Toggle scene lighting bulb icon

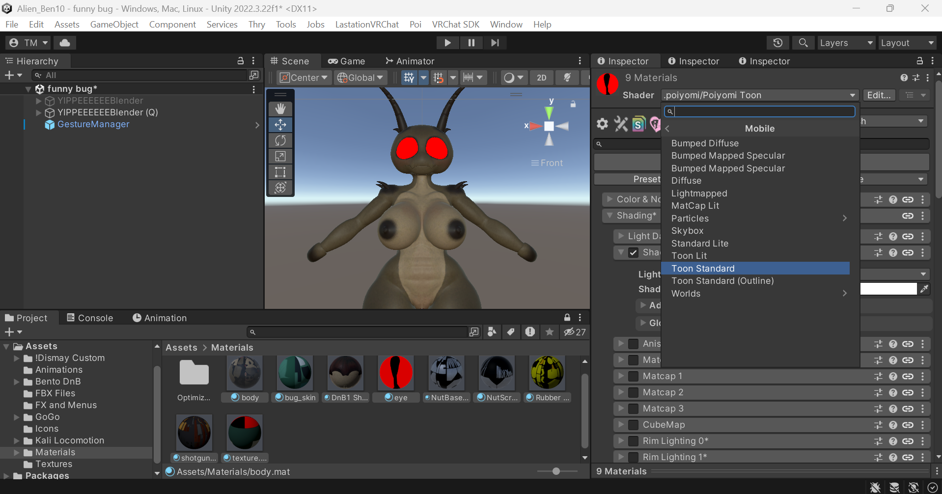[x=567, y=78]
